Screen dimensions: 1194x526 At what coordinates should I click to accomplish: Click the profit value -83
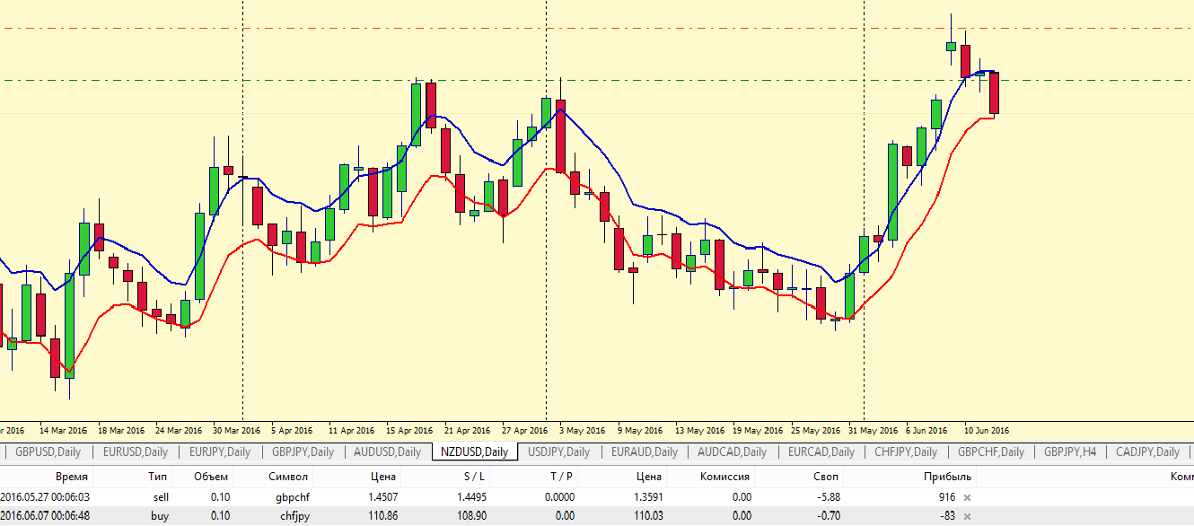pyautogui.click(x=948, y=516)
